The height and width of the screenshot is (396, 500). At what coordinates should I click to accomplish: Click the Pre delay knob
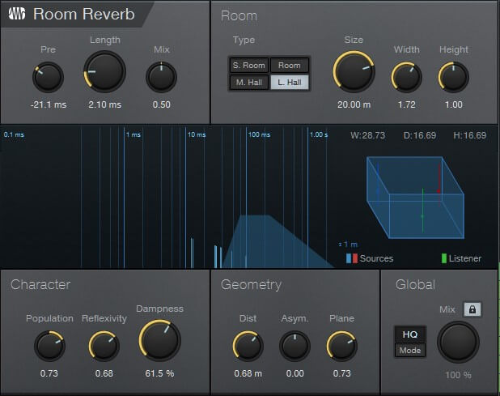point(49,77)
